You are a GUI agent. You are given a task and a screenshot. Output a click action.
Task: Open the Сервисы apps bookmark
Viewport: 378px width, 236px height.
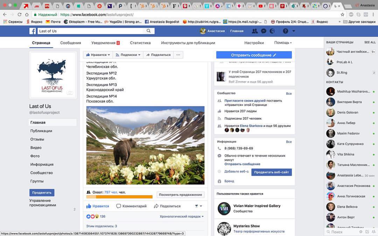[13, 22]
